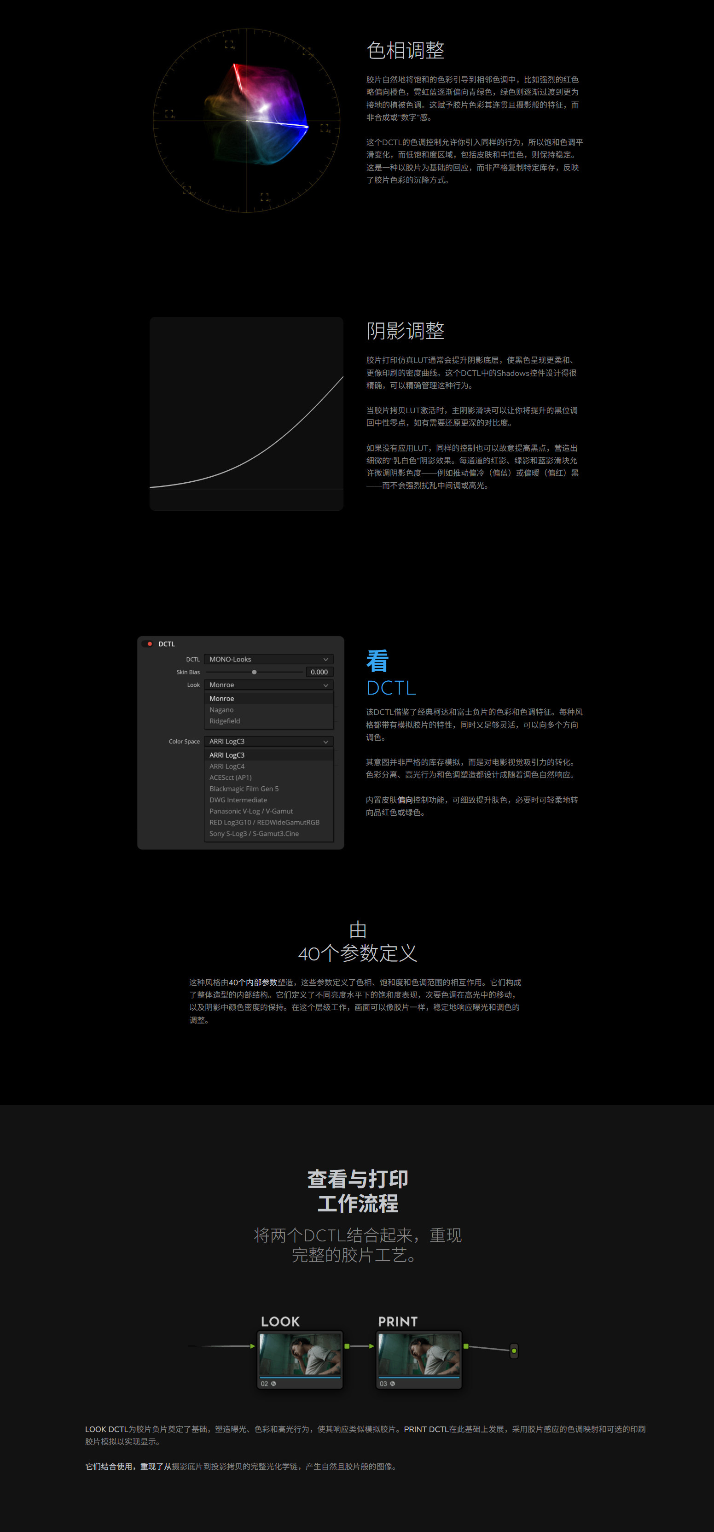Click the Skin Bias 0.000 value field
Screen dimensions: 714x1532
point(319,672)
